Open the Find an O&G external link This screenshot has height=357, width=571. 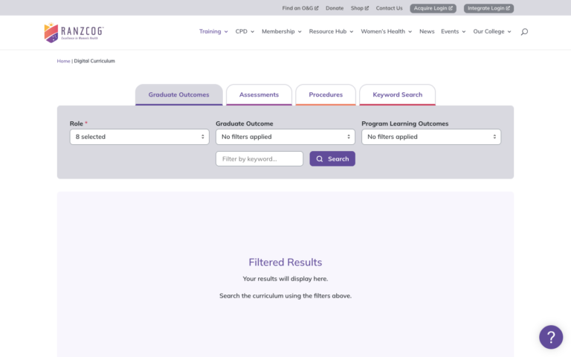click(x=300, y=8)
